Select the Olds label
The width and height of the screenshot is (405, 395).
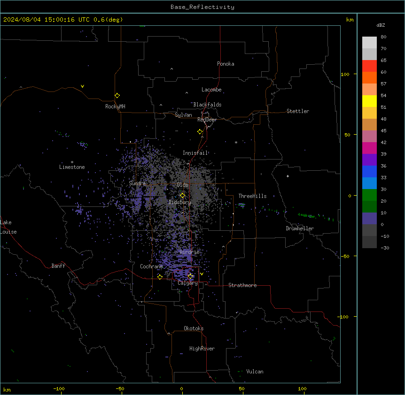182,185
